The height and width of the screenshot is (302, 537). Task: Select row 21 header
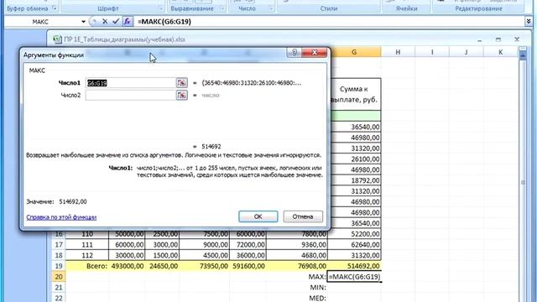pos(59,287)
